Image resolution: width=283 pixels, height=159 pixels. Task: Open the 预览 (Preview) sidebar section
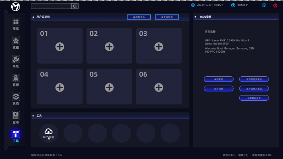(16, 24)
